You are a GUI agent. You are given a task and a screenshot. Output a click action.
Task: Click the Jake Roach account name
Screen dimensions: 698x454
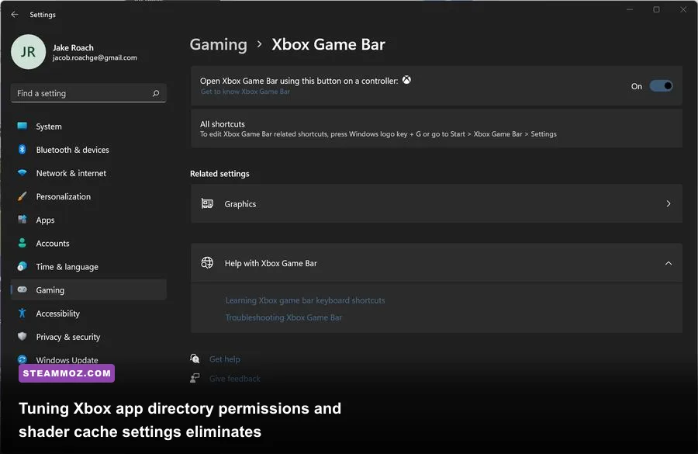[73, 47]
